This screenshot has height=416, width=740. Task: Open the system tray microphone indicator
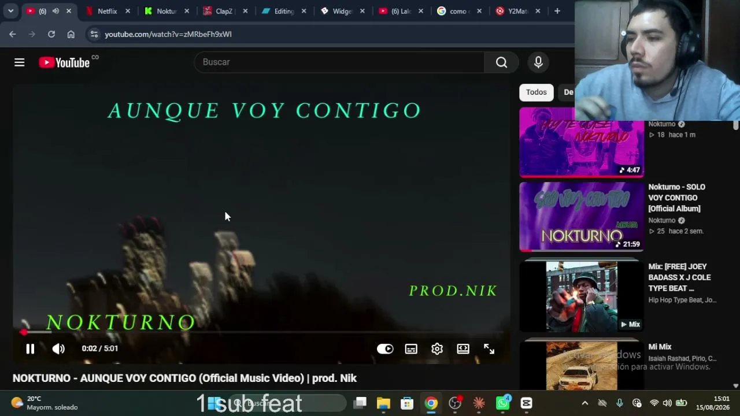(620, 403)
